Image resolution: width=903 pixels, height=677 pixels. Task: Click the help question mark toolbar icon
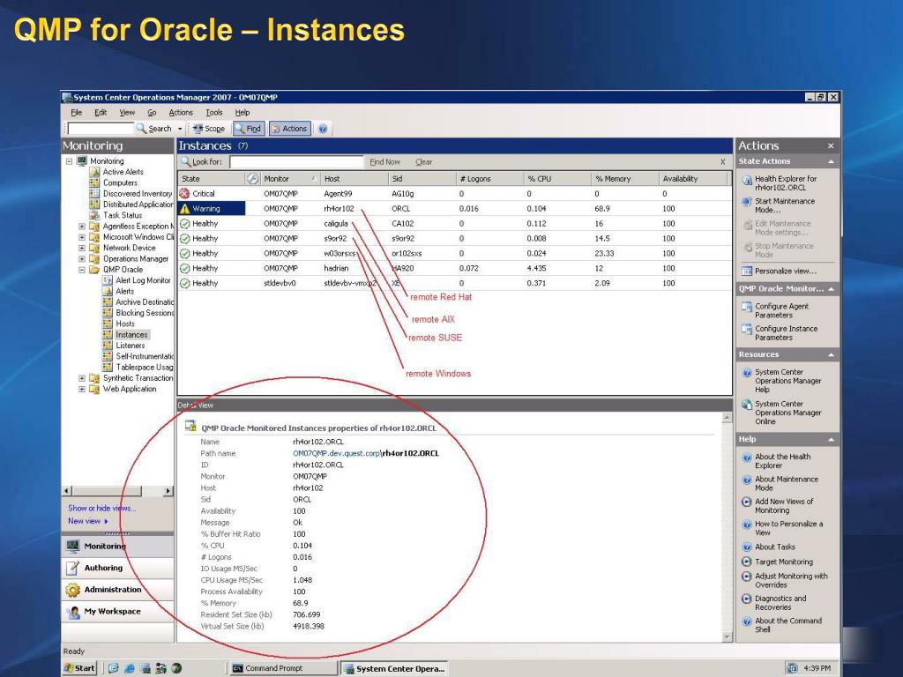pos(323,129)
